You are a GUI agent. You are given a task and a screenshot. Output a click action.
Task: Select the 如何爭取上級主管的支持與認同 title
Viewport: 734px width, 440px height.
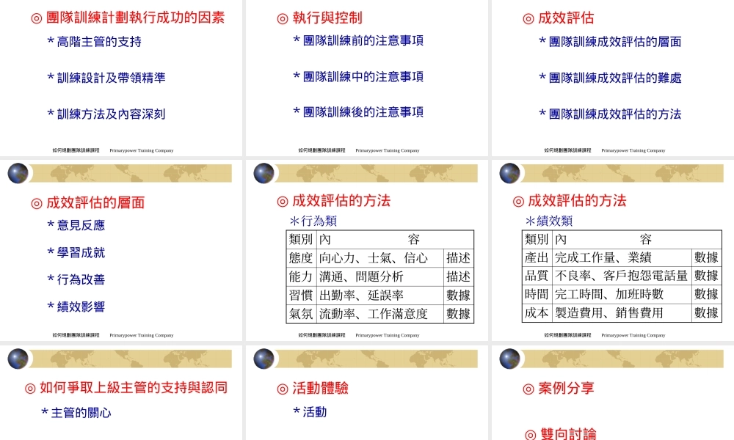click(126, 388)
